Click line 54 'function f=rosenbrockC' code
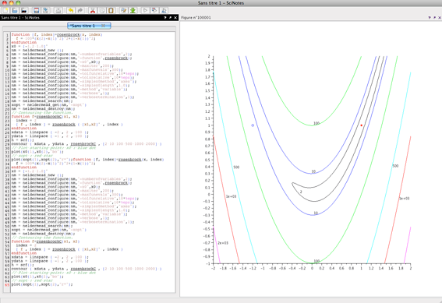The height and width of the screenshot is (303, 442). tap(45, 241)
